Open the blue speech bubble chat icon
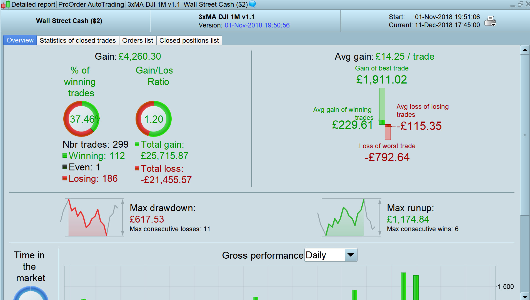The image size is (530, 300). (252, 4)
